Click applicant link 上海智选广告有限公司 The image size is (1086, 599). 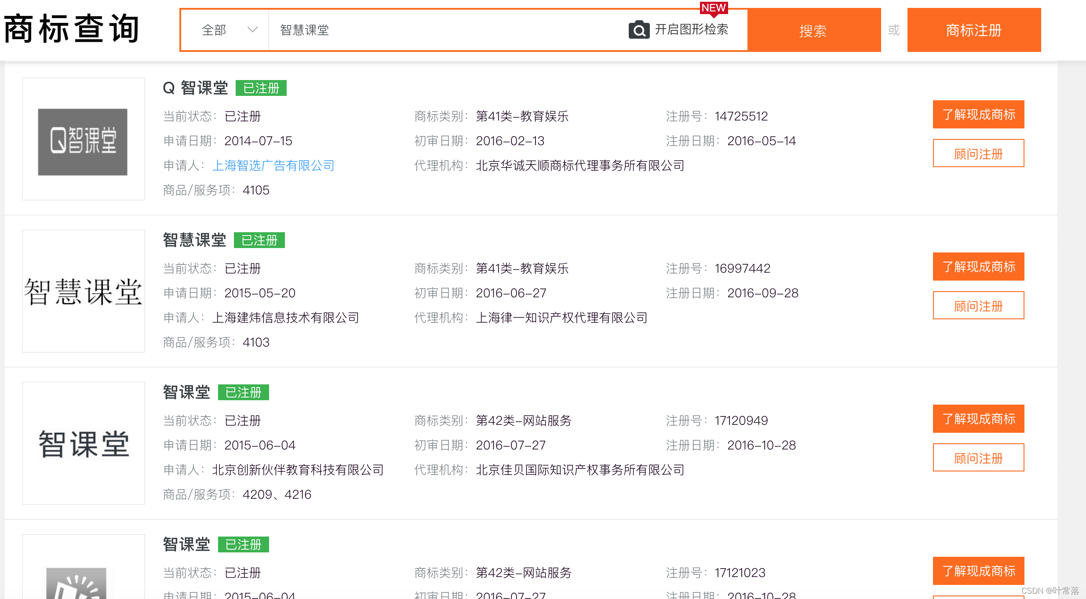[x=273, y=165]
